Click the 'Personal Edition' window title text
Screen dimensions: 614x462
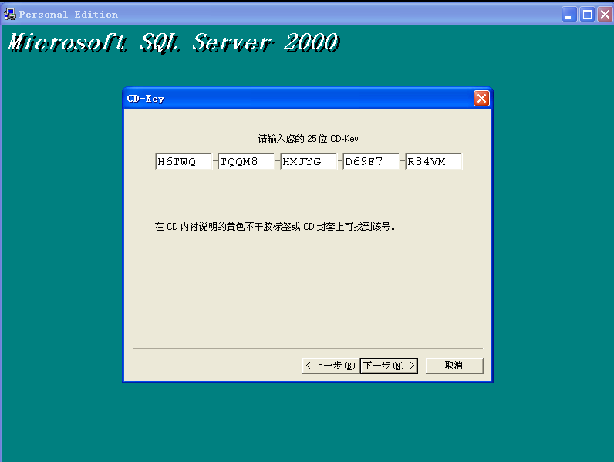tap(68, 15)
